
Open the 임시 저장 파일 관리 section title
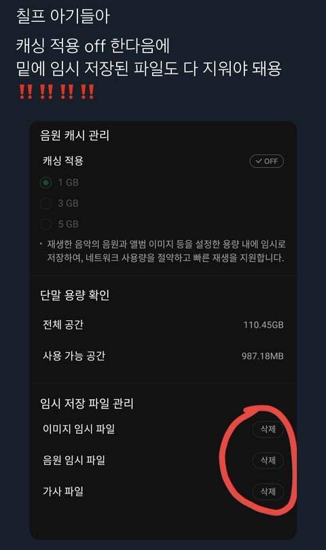pyautogui.click(x=87, y=403)
